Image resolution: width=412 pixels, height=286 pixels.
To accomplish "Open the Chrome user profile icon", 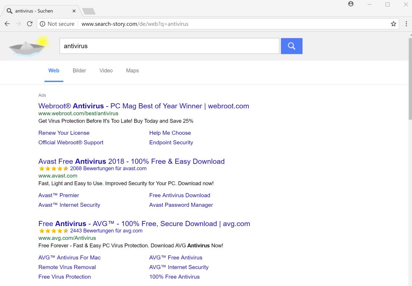I will [x=351, y=4].
